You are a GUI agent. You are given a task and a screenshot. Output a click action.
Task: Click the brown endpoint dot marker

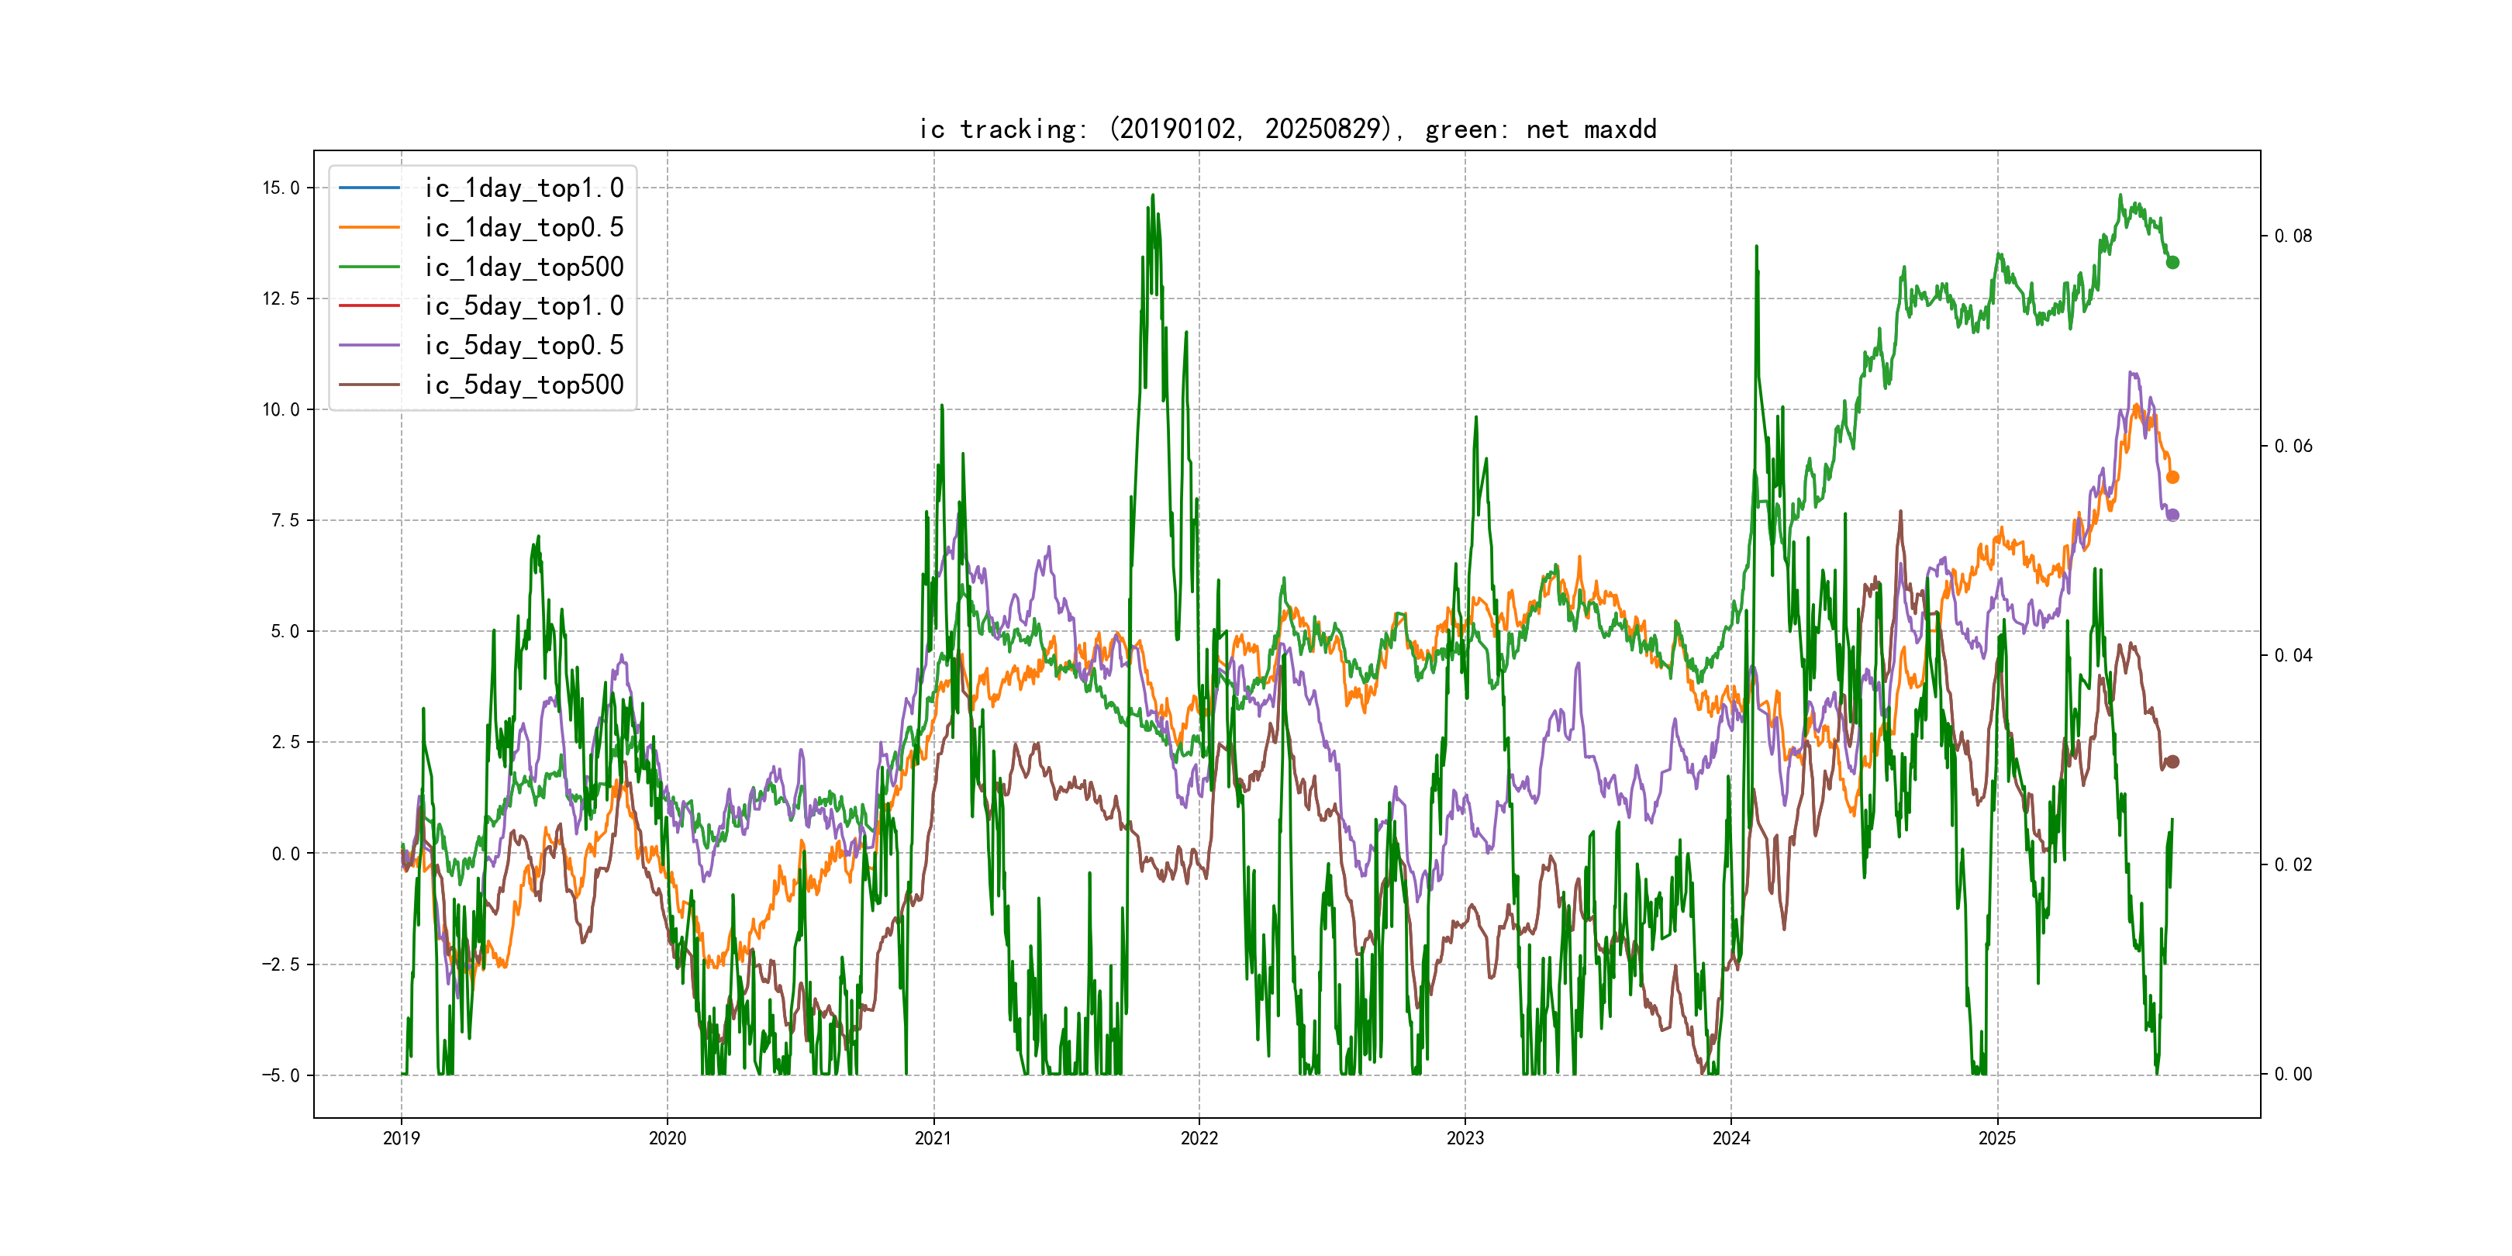click(x=2172, y=761)
